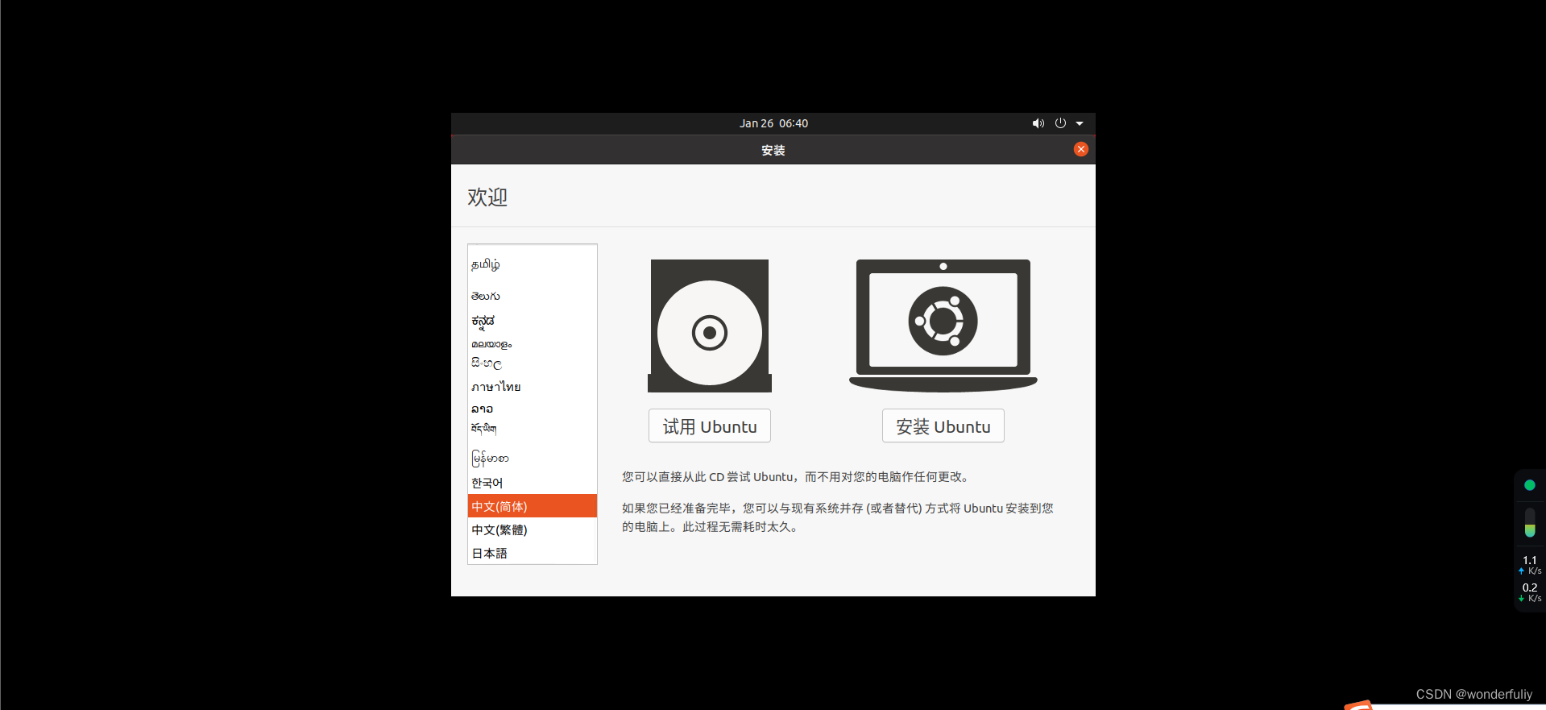Select മലയാളം in the language list
Screen dimensions: 1546x710
(533, 344)
